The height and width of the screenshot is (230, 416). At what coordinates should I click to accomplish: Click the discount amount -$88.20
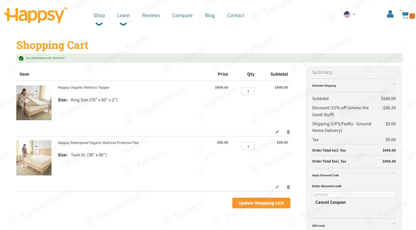(388, 108)
